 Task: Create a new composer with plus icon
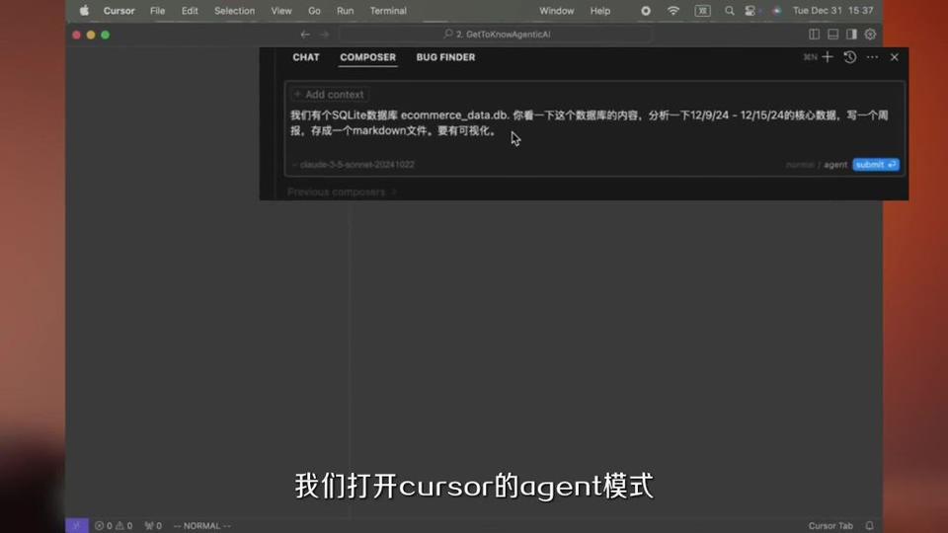click(828, 57)
